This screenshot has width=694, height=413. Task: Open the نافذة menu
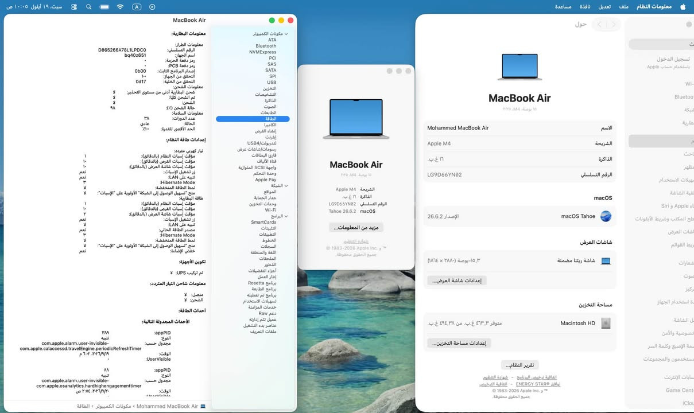click(585, 6)
